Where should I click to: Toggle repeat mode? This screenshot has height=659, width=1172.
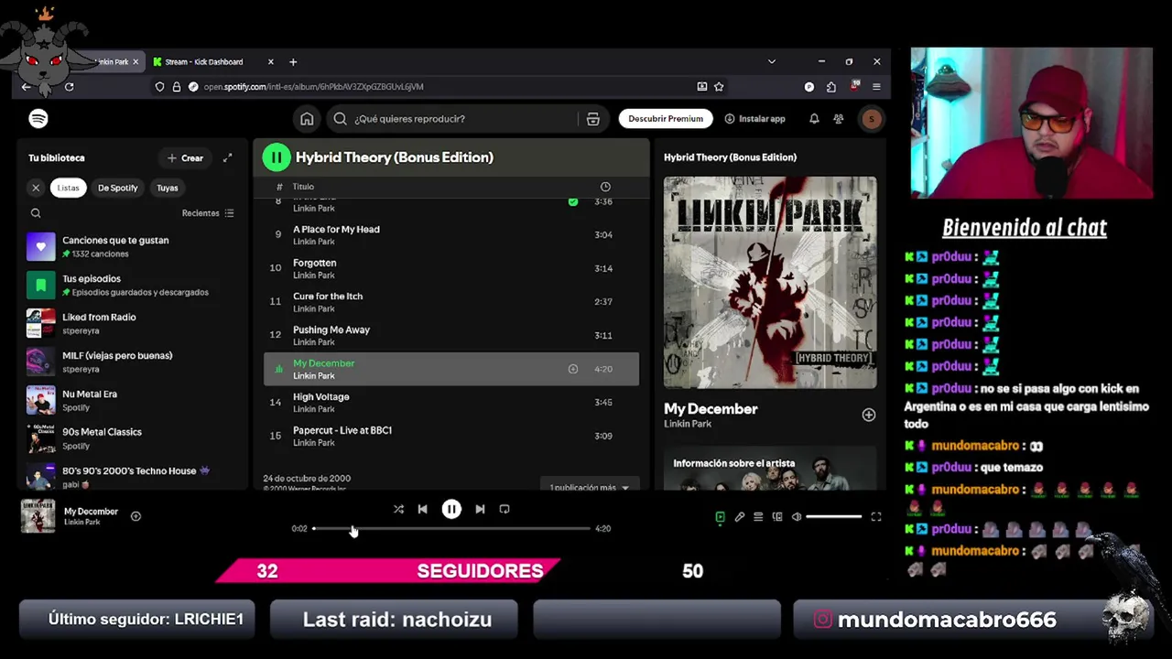coord(505,509)
